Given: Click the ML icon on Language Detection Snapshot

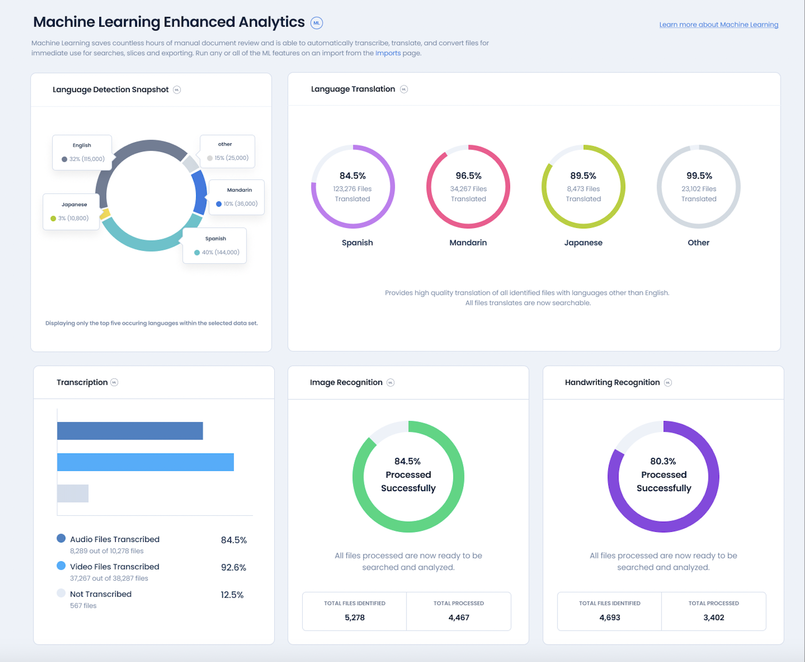Looking at the screenshot, I should (x=177, y=90).
